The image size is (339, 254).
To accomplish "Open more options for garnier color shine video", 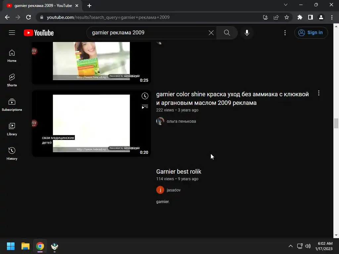I will coord(318,93).
